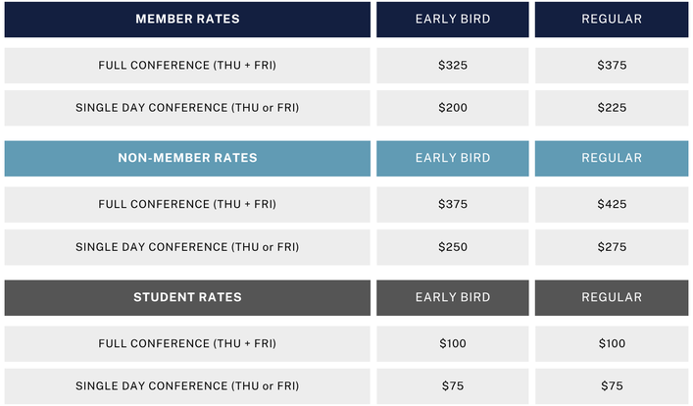Click the Member Rates header cell
Image resolution: width=693 pixels, height=406 pixels.
187,20
